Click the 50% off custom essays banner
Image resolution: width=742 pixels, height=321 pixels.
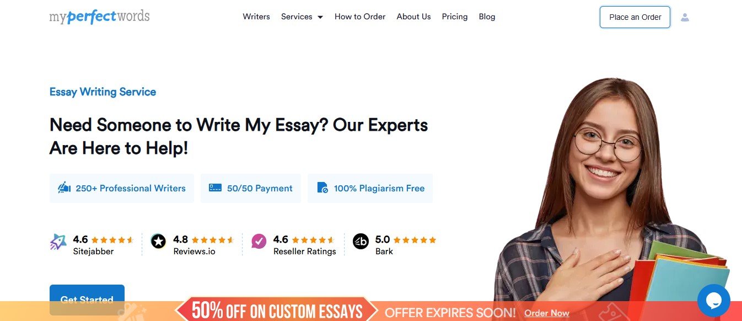pyautogui.click(x=277, y=311)
